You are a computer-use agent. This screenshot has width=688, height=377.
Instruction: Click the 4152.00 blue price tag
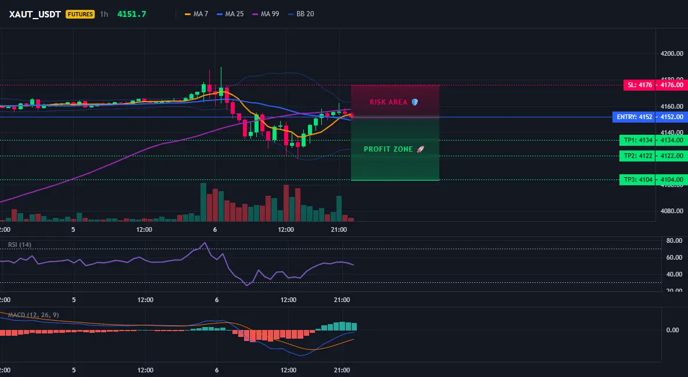pos(672,117)
